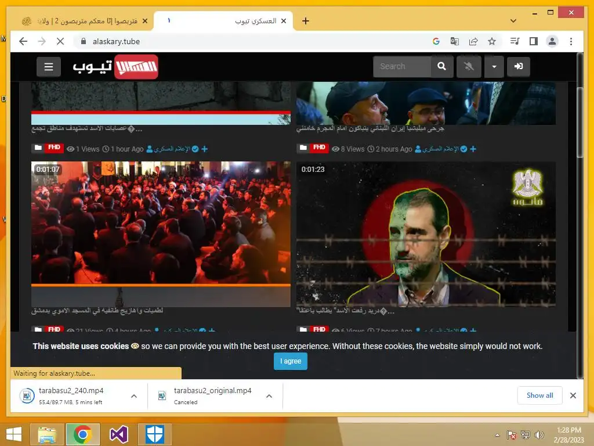
Task: Open channel link on 2 hours ago video
Action: pyautogui.click(x=441, y=149)
